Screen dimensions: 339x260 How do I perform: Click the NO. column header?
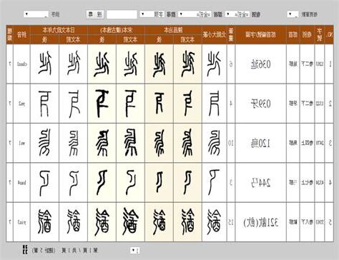[330, 35]
